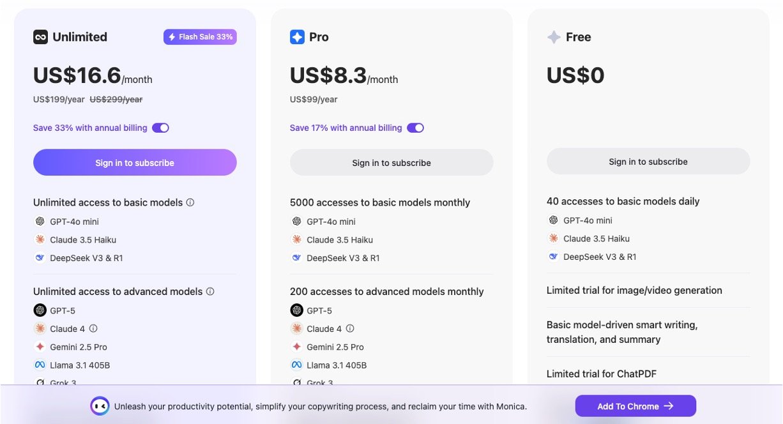
Task: Click the Unlimited plan infinity icon
Action: 41,37
